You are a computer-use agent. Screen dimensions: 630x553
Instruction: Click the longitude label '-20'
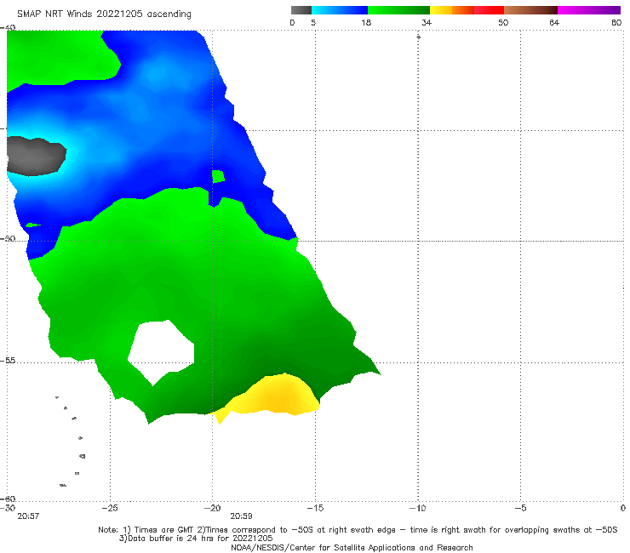212,508
